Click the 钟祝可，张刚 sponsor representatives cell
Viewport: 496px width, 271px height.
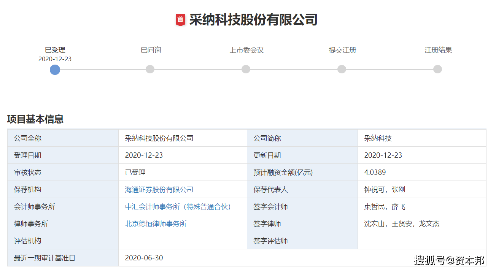(x=385, y=190)
